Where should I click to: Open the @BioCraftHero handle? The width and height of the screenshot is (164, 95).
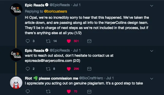[91, 78]
